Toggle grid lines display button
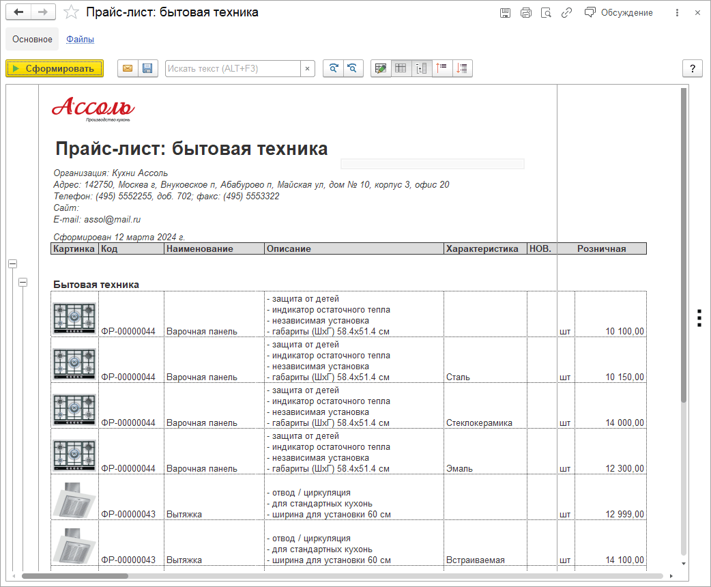 (x=401, y=68)
